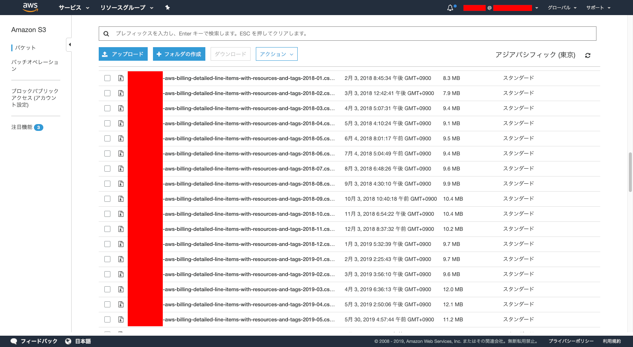This screenshot has width=633, height=347.
Task: Open the フィードバック speech bubble icon
Action: pyautogui.click(x=14, y=341)
